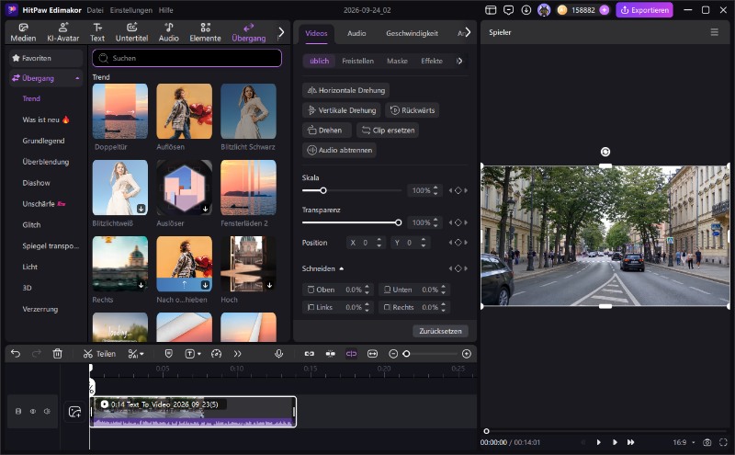Screen dimensions: 735x455
Task: Click the Exportieren button
Action: (x=645, y=10)
